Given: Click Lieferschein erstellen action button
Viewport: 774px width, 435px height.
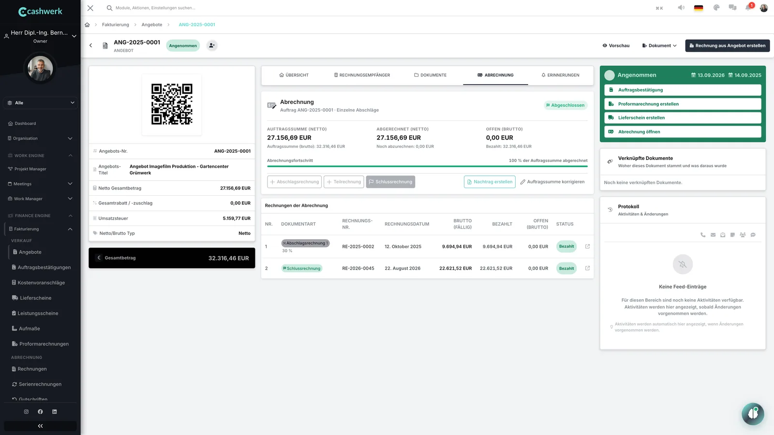Looking at the screenshot, I should coord(683,118).
